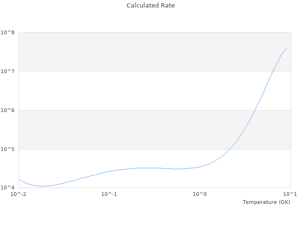Click the 10^5 y-axis label
300x225 pixels.
pyautogui.click(x=7, y=149)
